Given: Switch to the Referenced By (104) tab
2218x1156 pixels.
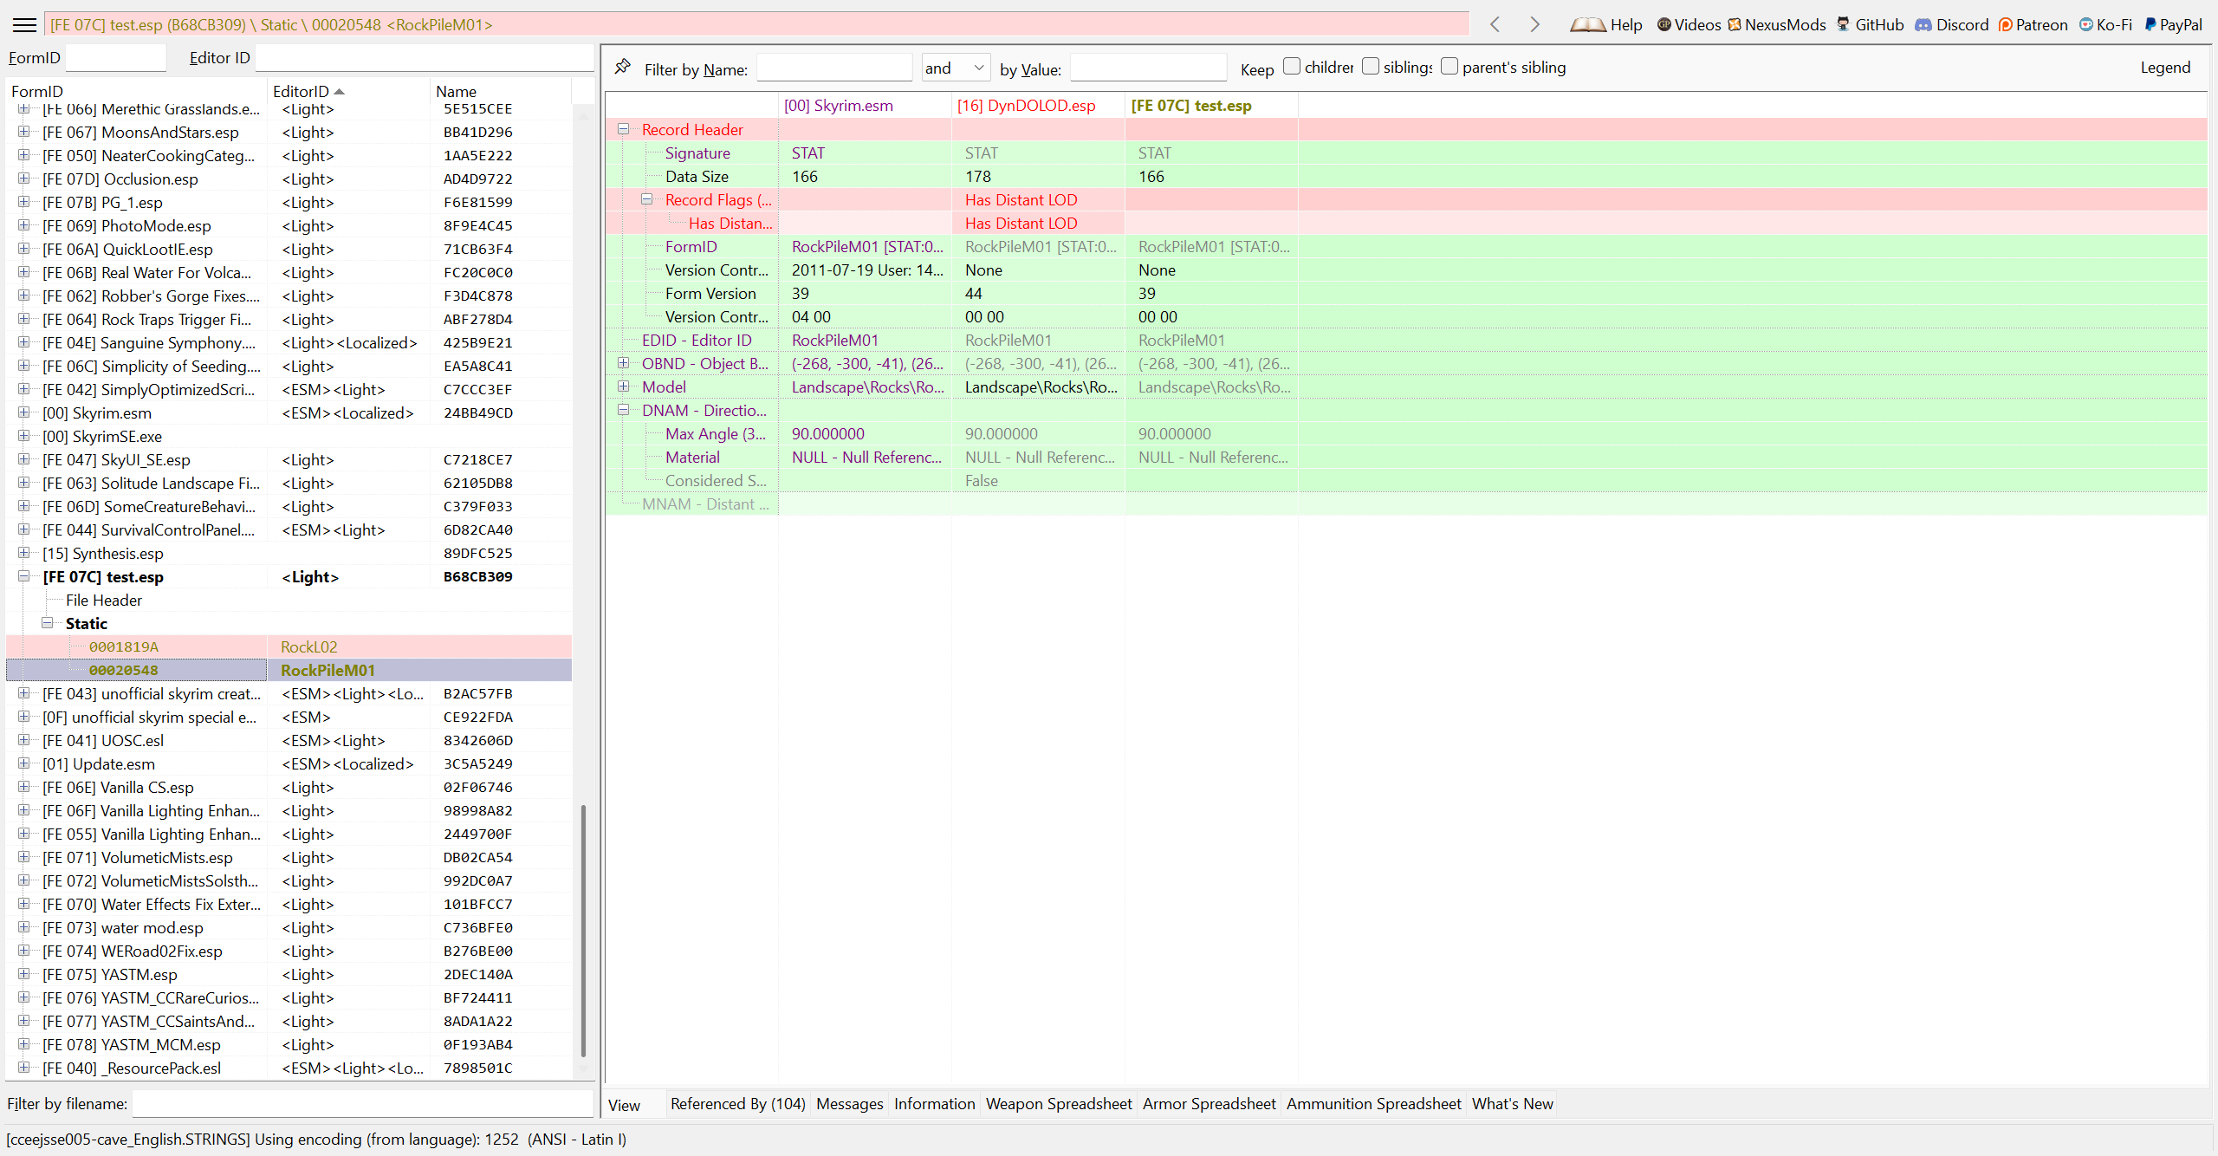Looking at the screenshot, I should click(x=737, y=1103).
